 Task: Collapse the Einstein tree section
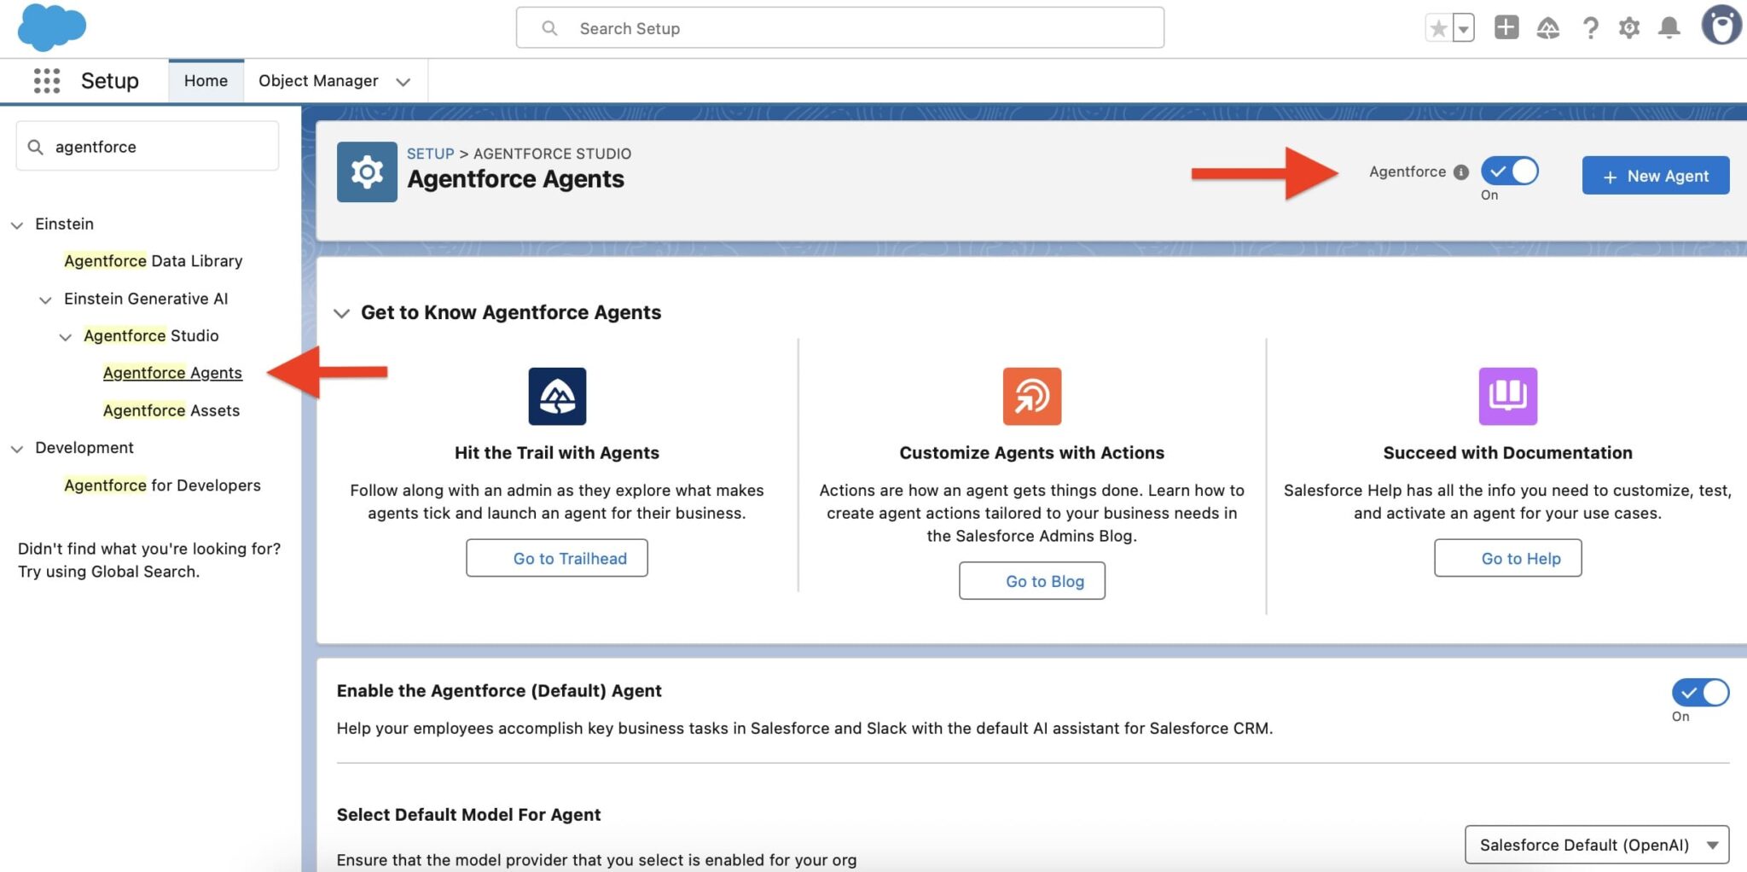(x=16, y=224)
